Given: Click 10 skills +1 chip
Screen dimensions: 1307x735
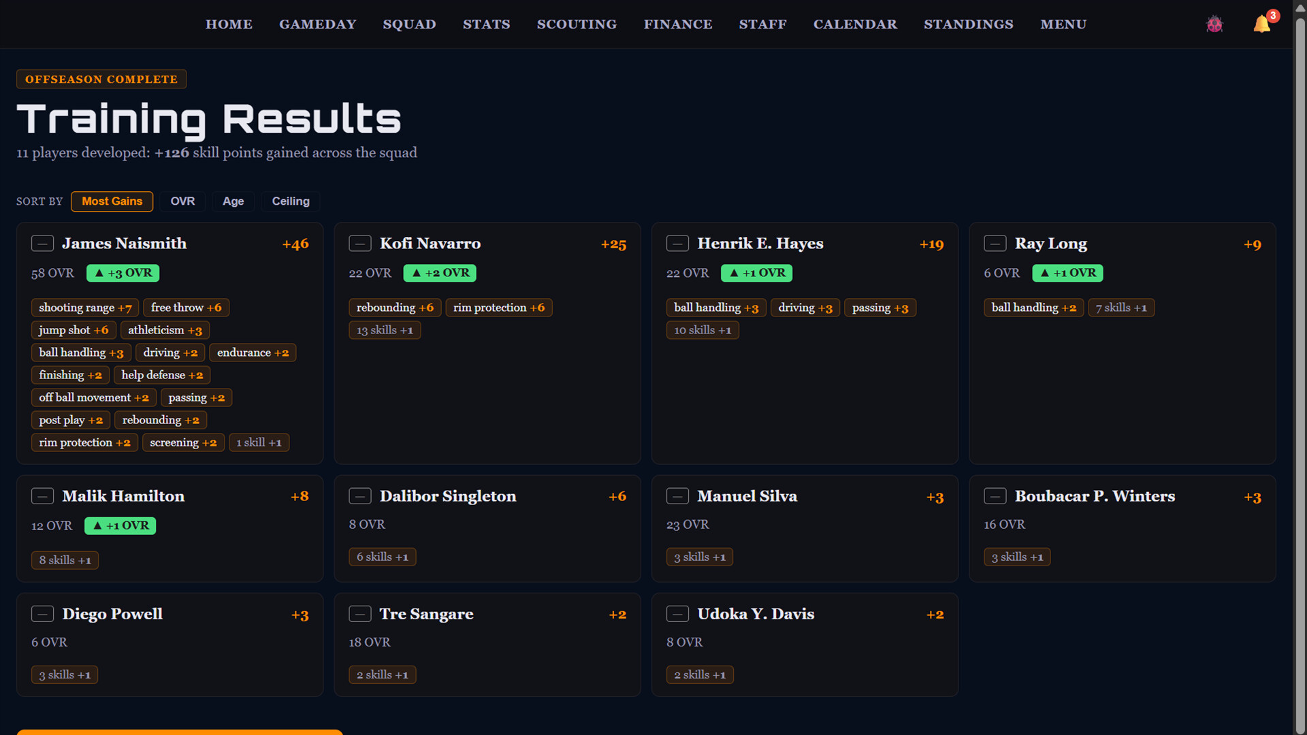Looking at the screenshot, I should pyautogui.click(x=703, y=330).
